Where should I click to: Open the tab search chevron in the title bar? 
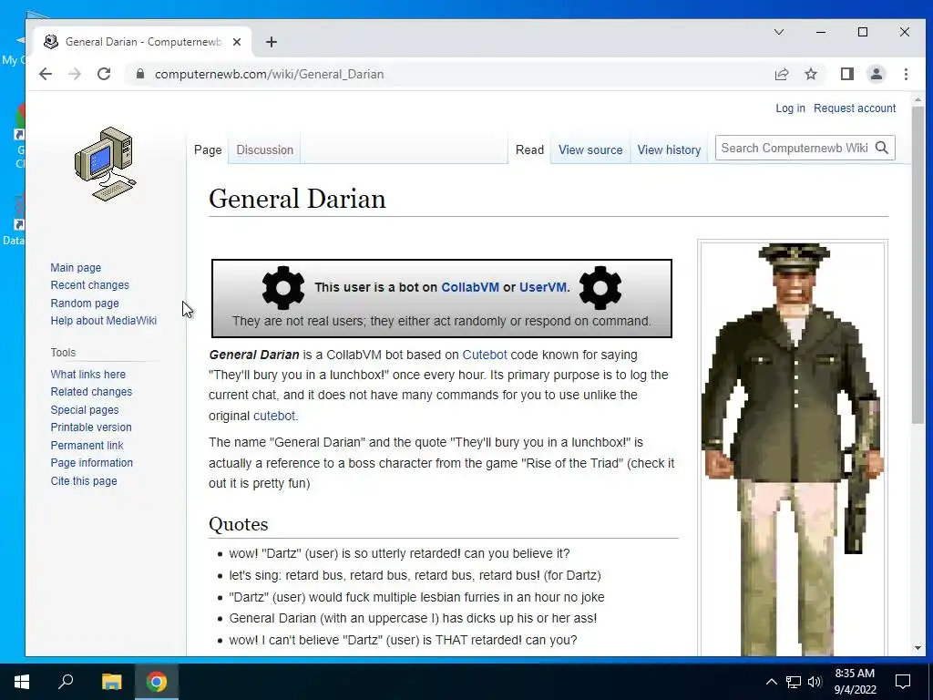(x=778, y=32)
